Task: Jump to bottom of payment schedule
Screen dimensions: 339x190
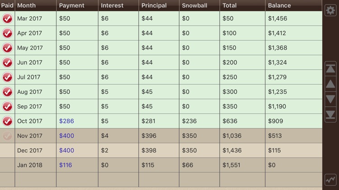Action: click(330, 114)
